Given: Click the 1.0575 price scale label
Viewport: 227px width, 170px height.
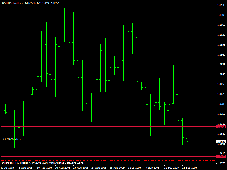Looking at the screenshot, I should click(x=221, y=164).
